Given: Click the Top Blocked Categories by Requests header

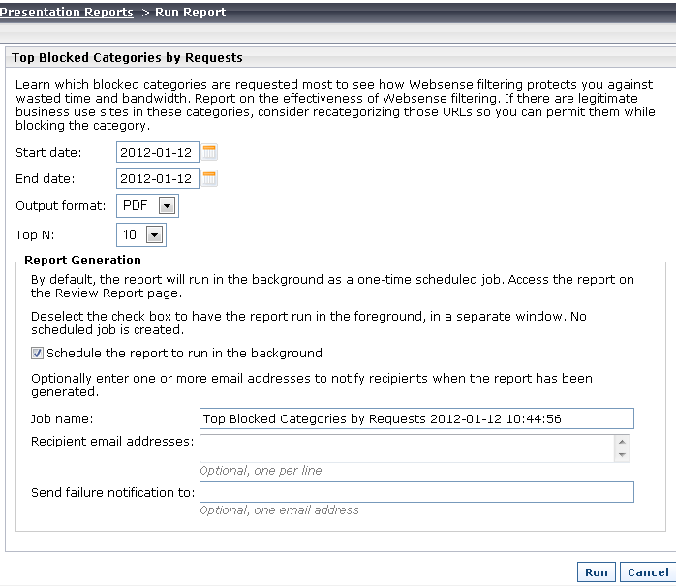Looking at the screenshot, I should [x=127, y=58].
